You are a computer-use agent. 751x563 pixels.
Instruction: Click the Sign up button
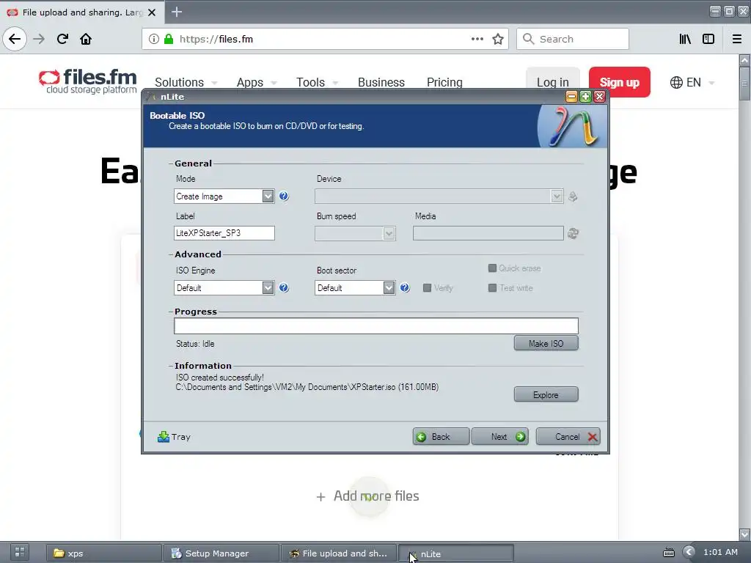pos(619,82)
